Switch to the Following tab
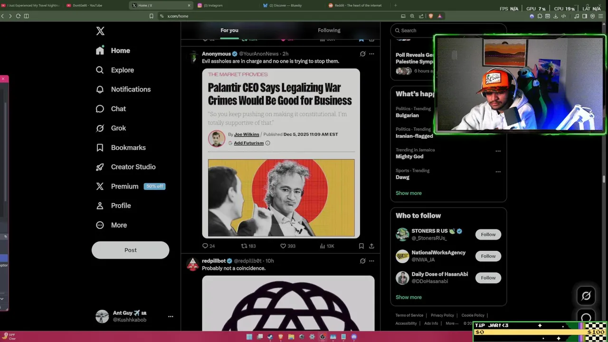Viewport: 608px width, 342px height. [x=329, y=30]
